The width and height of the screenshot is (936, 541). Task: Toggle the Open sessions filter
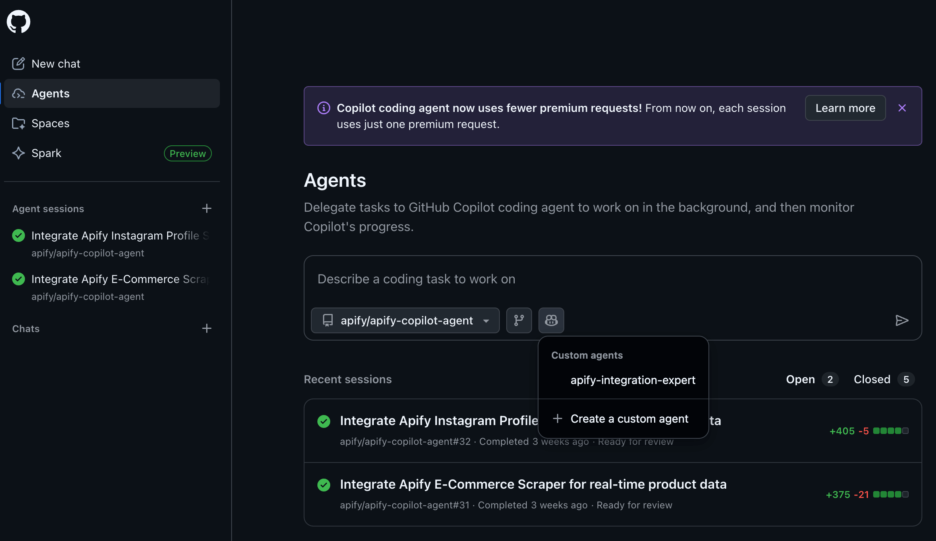tap(811, 379)
